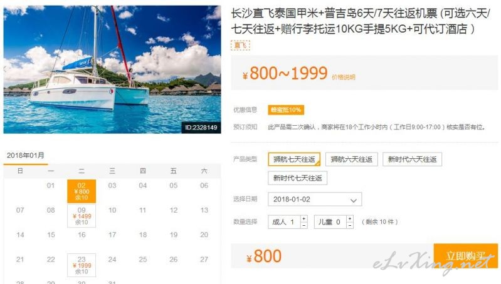
Task: Decrease adult quantity with minus stepper
Action: pyautogui.click(x=304, y=225)
